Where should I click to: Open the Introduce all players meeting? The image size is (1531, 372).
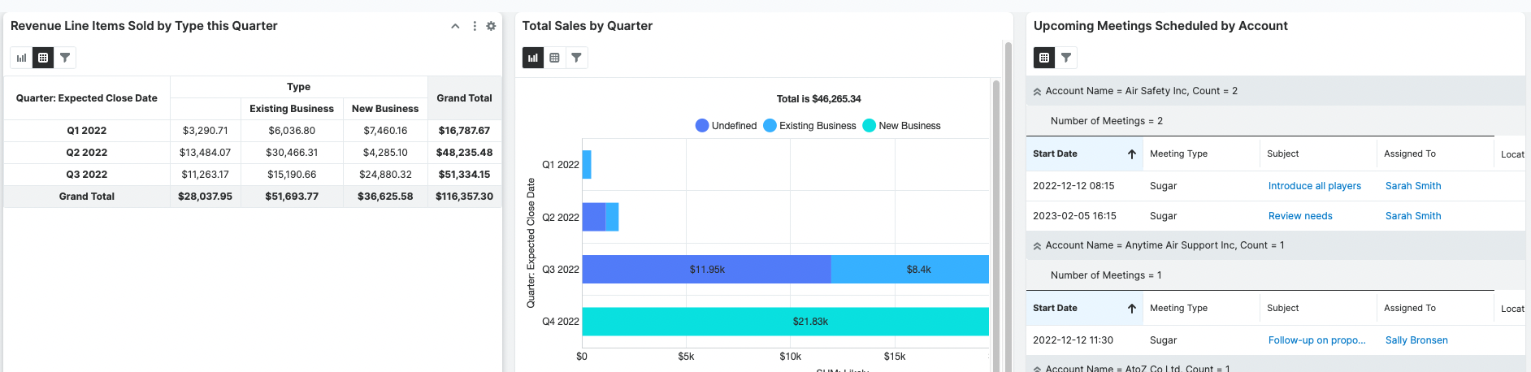pyautogui.click(x=1314, y=186)
